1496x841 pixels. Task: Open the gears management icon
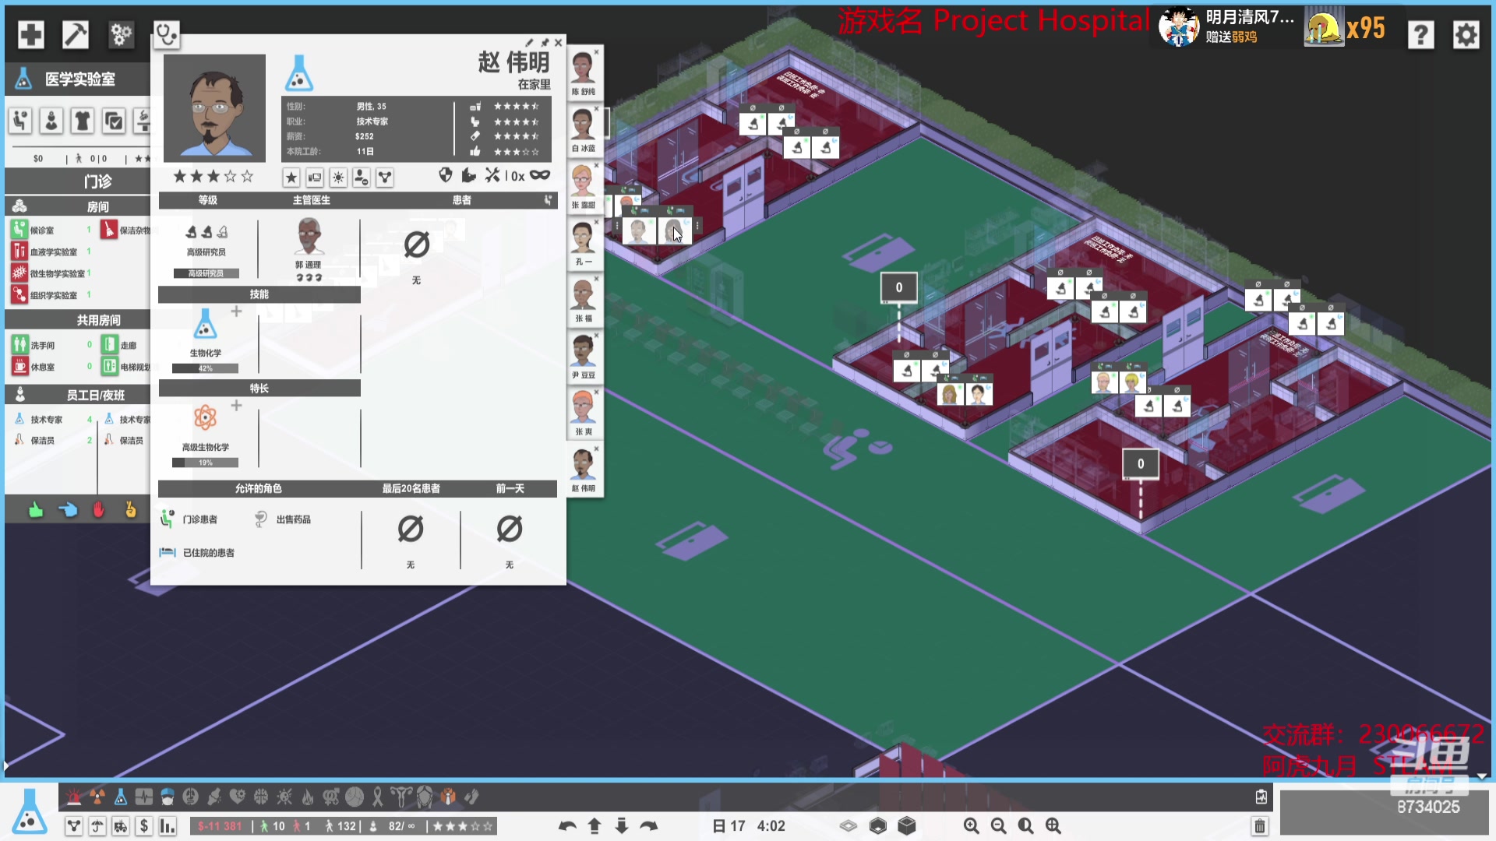pos(121,34)
